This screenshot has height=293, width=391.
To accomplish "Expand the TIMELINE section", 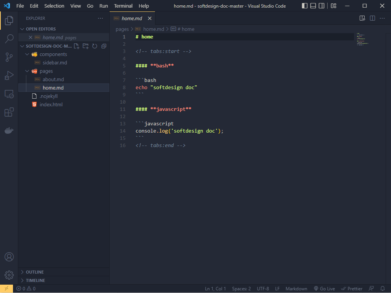I will pyautogui.click(x=35, y=280).
